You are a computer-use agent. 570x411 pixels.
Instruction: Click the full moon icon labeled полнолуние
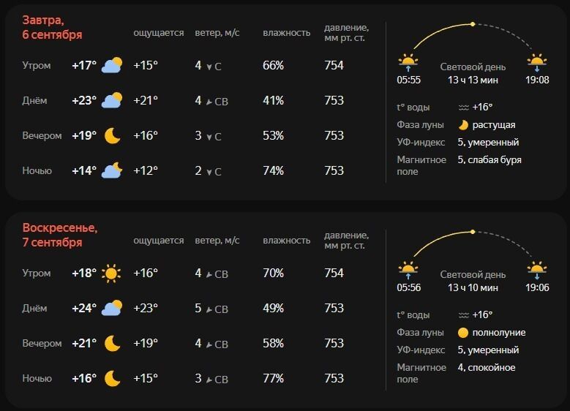(x=462, y=333)
